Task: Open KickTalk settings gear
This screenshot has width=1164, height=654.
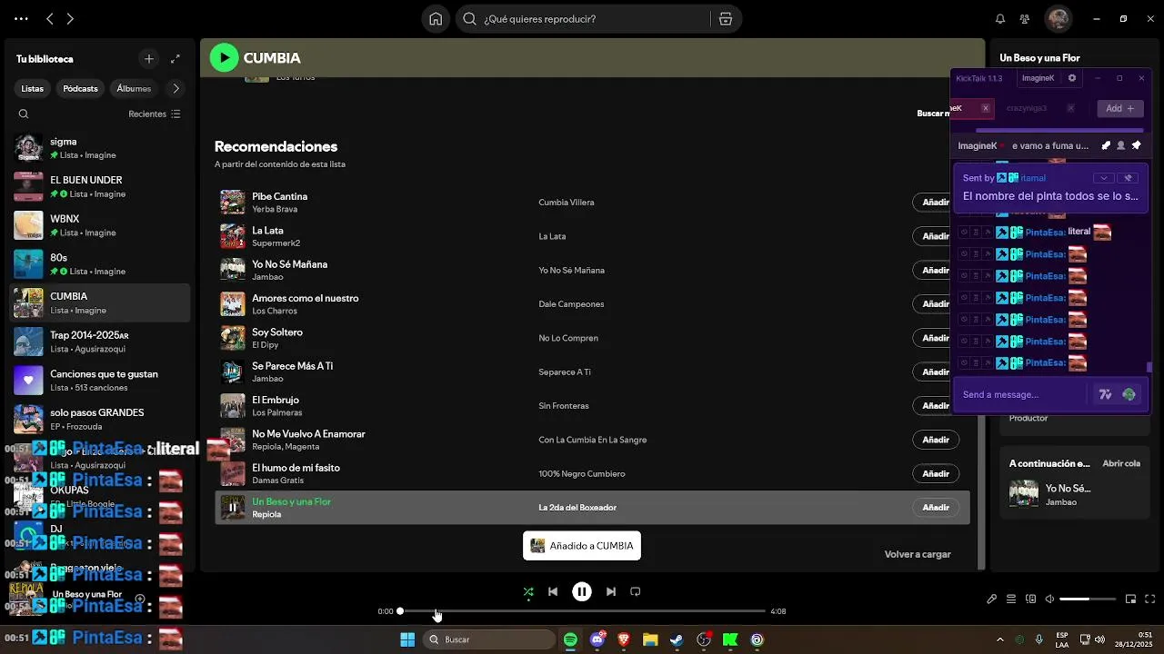Action: (1072, 78)
